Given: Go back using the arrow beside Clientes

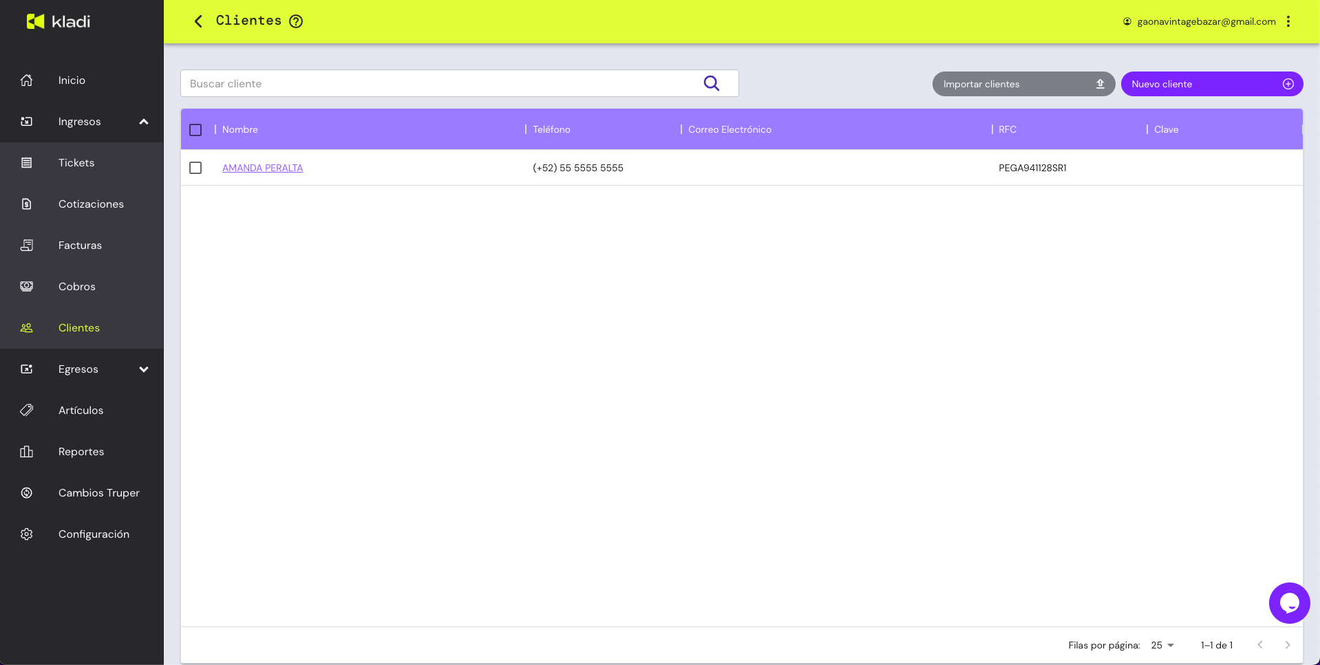Looking at the screenshot, I should point(198,21).
